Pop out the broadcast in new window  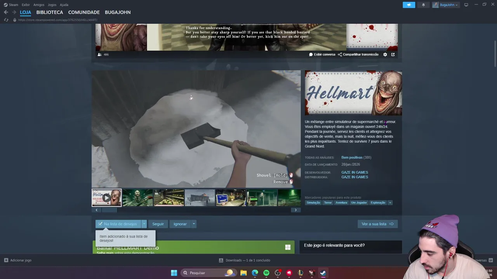pyautogui.click(x=393, y=55)
